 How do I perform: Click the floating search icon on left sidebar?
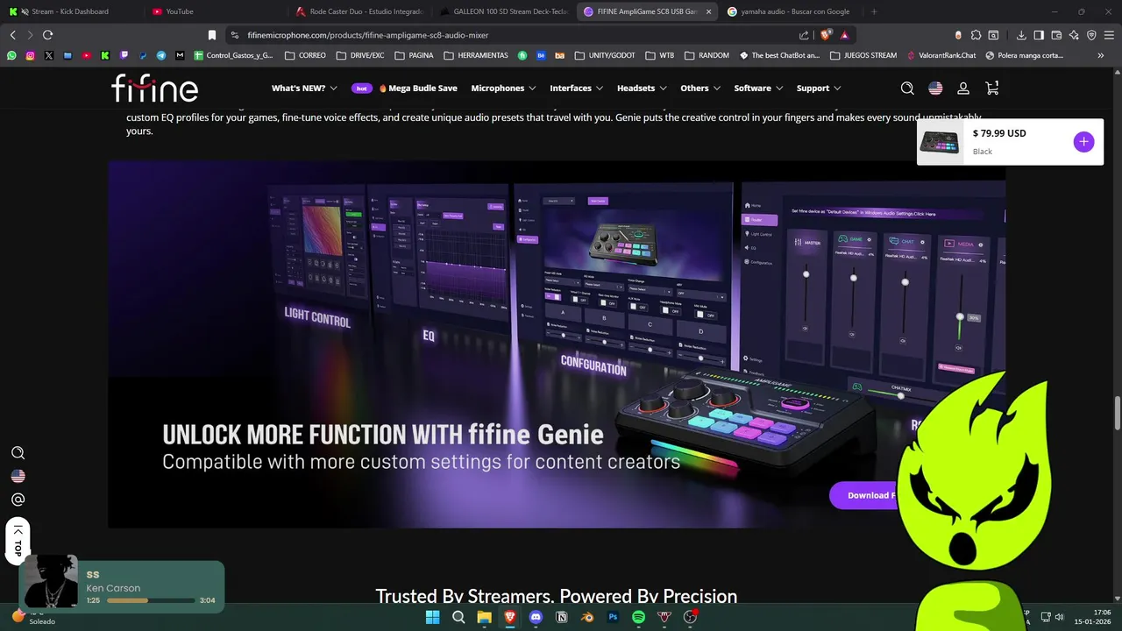click(18, 453)
